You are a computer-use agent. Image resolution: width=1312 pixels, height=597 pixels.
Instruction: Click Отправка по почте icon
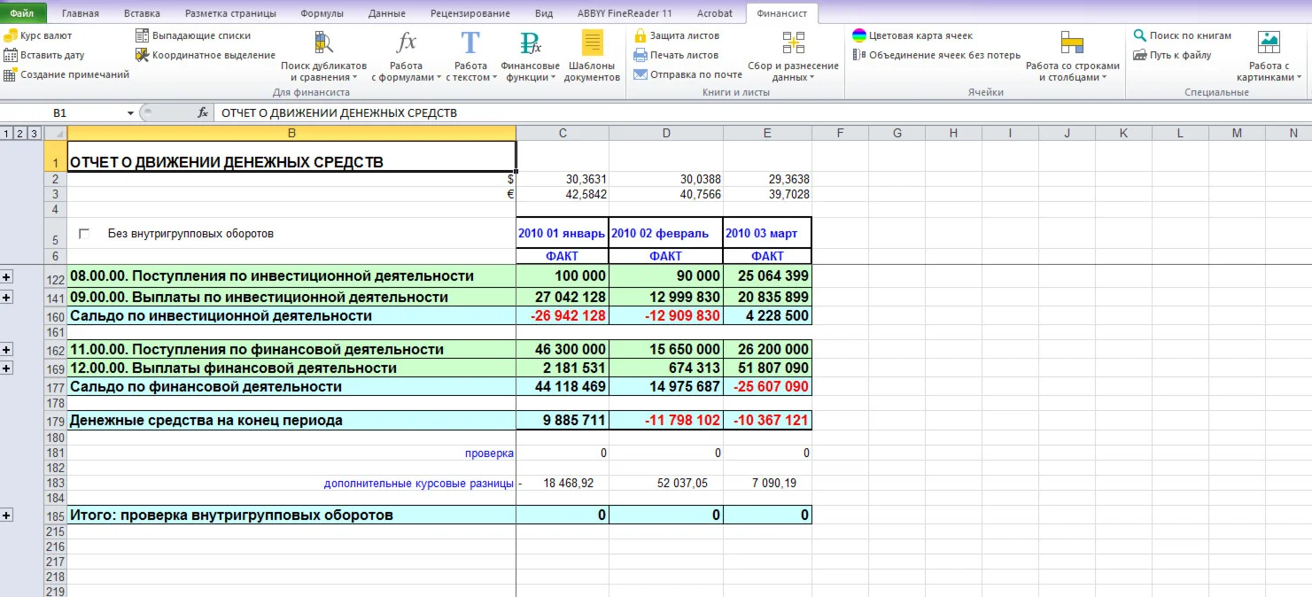tap(640, 73)
